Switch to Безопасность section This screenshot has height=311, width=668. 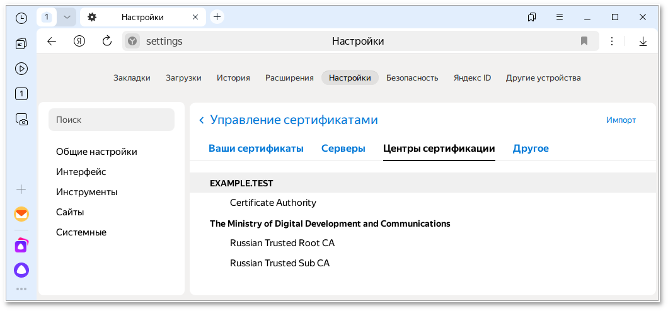click(412, 78)
